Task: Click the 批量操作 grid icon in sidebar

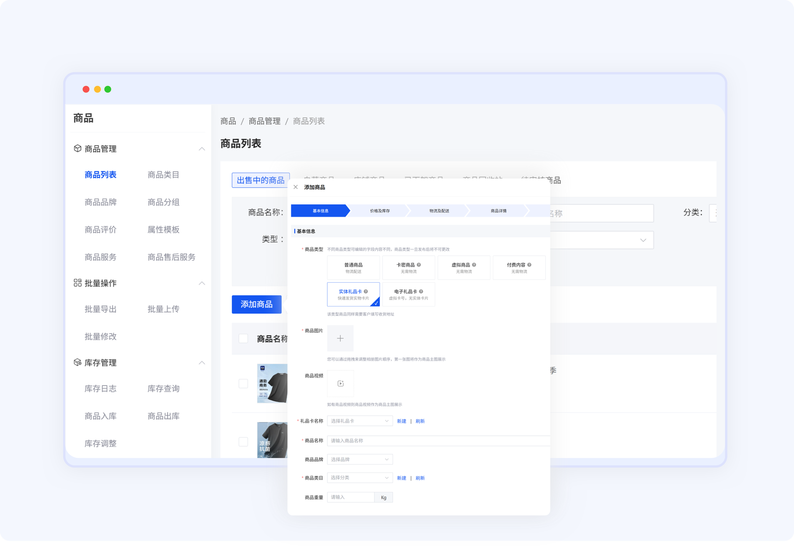Action: coord(77,283)
